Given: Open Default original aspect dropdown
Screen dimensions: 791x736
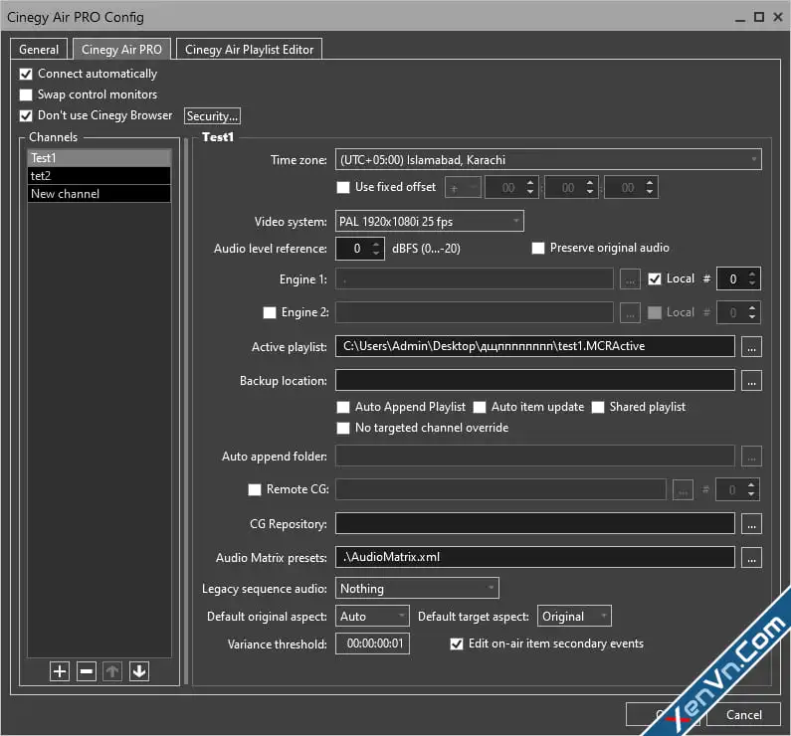Looking at the screenshot, I should click(x=372, y=616).
